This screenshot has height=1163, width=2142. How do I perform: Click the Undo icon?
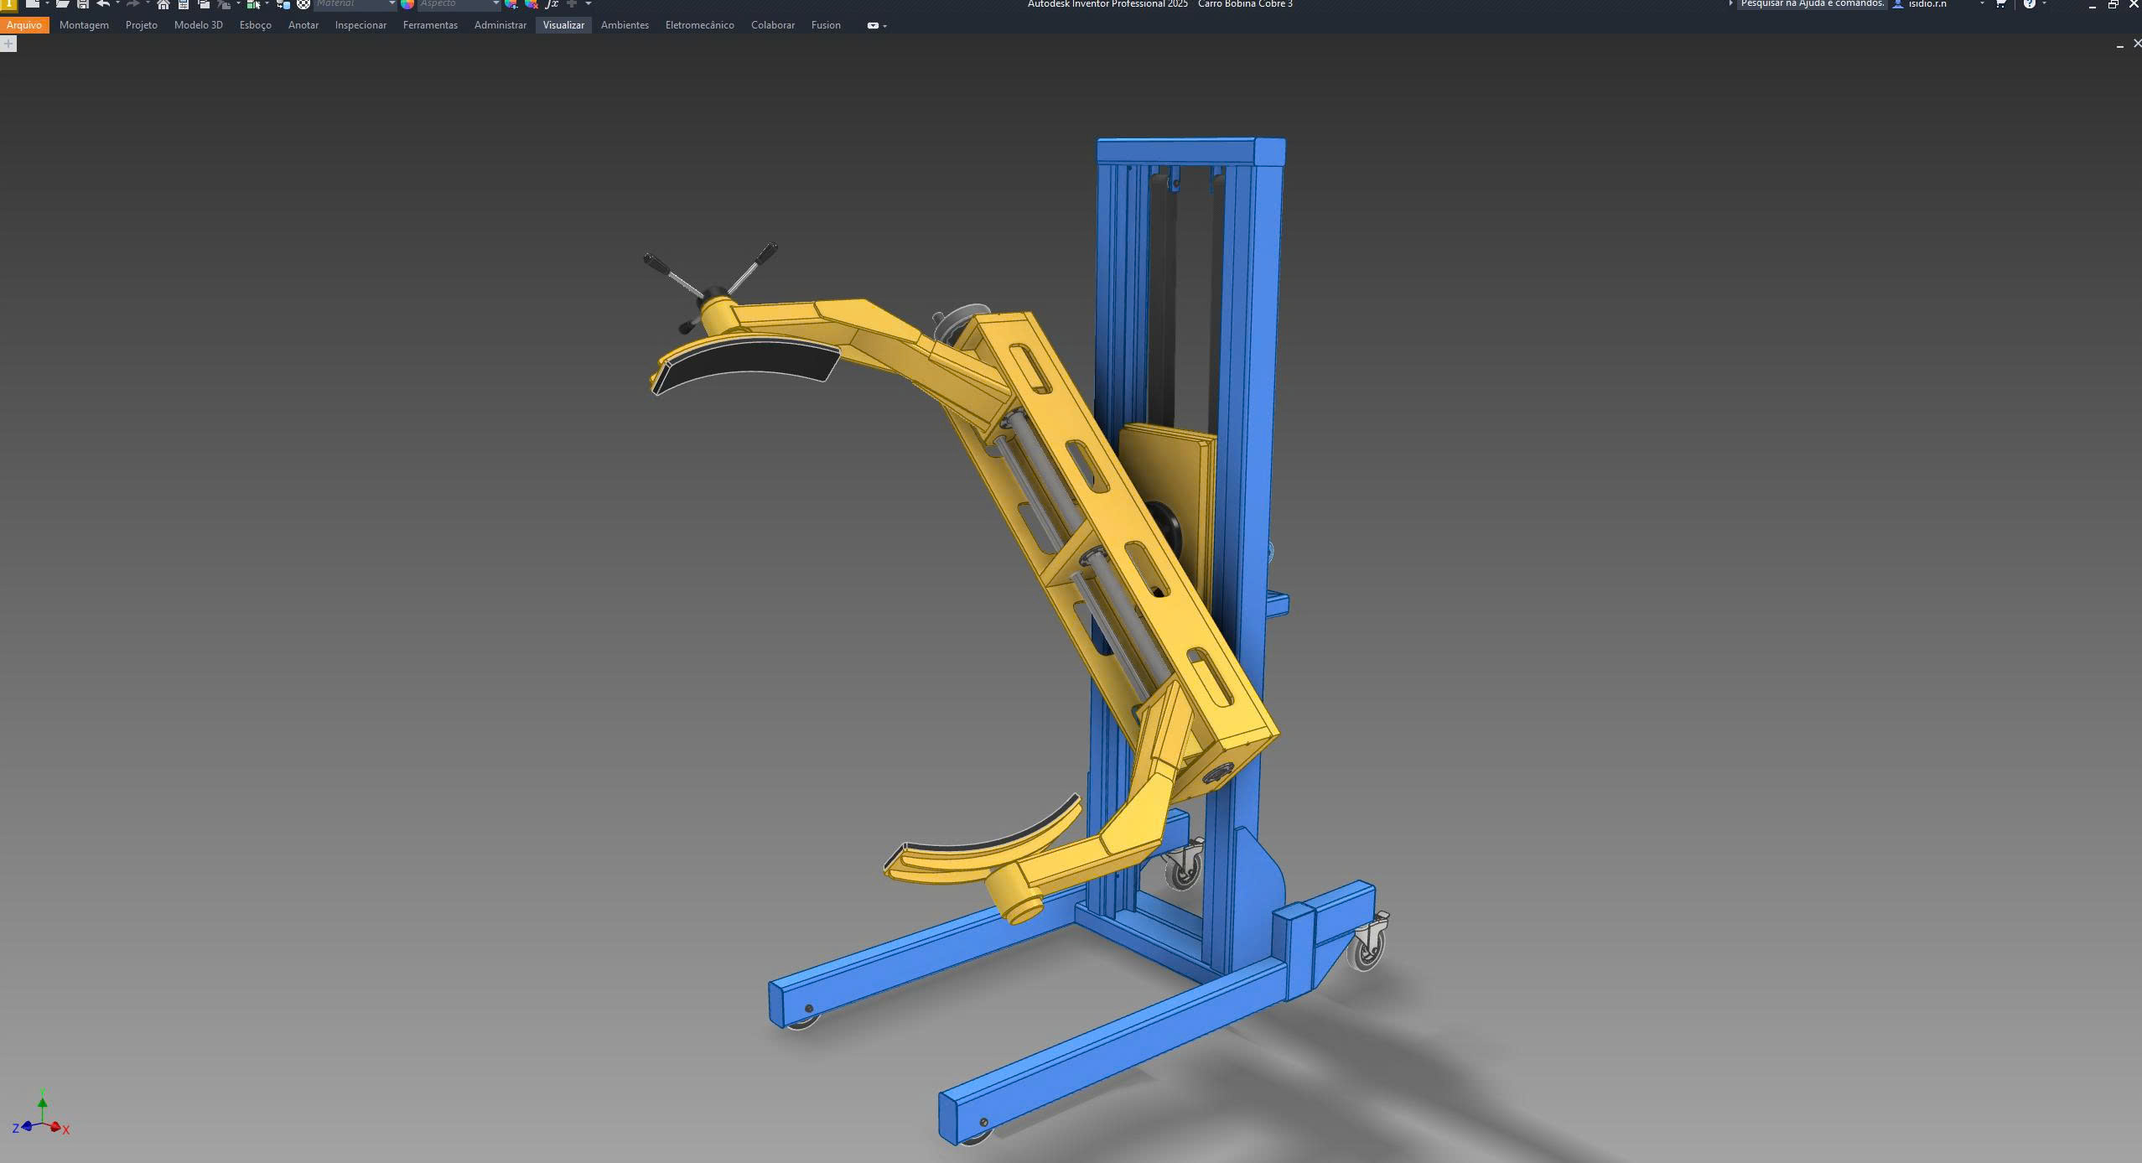pyautogui.click(x=101, y=4)
